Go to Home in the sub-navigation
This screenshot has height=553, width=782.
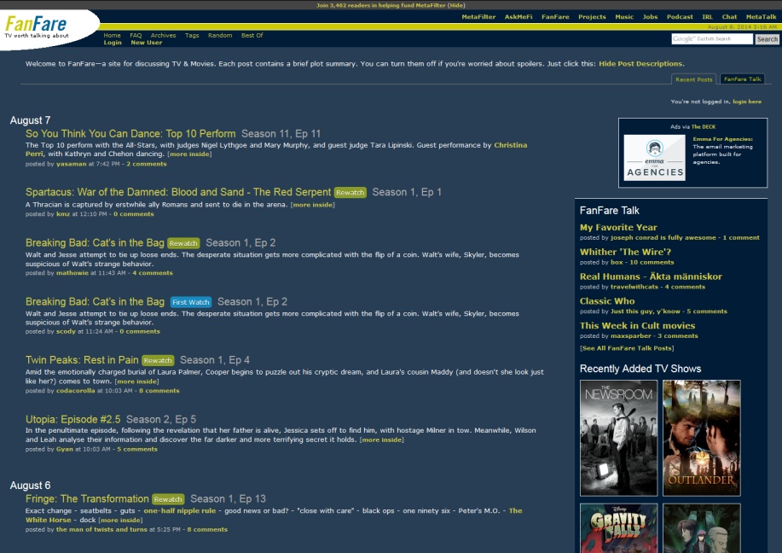tap(113, 36)
